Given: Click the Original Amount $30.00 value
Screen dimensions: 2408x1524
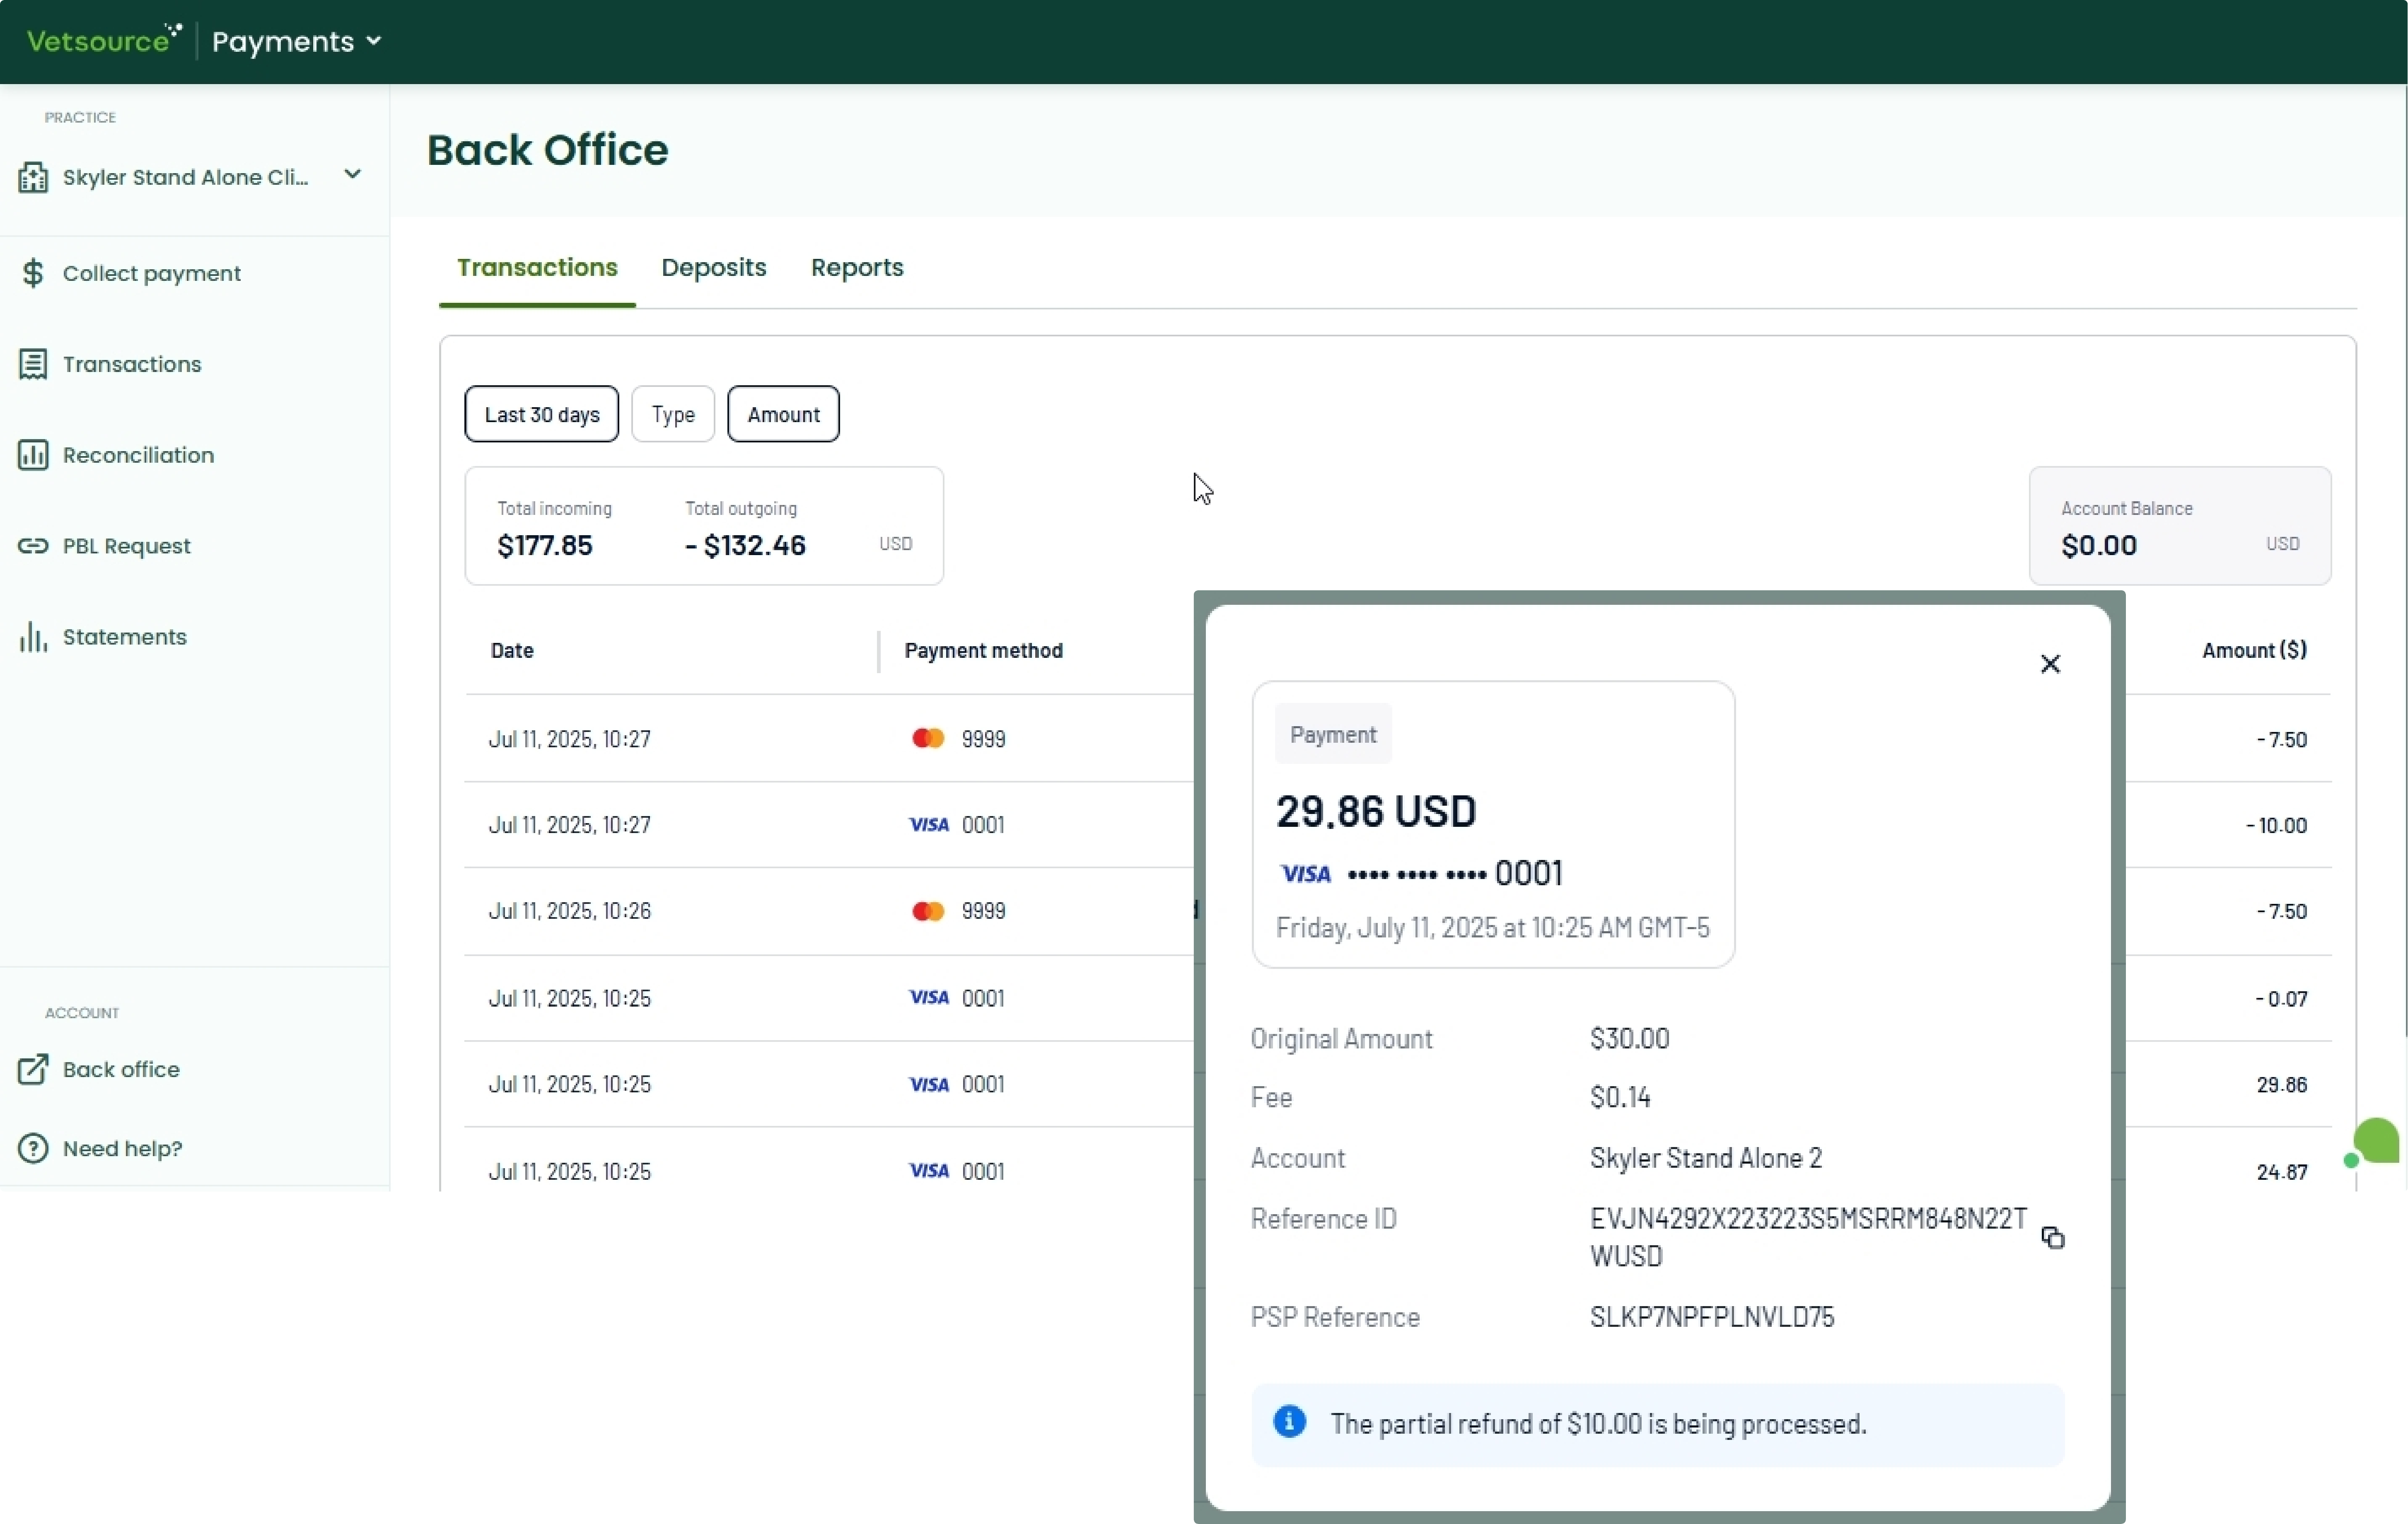Looking at the screenshot, I should tap(1630, 1039).
